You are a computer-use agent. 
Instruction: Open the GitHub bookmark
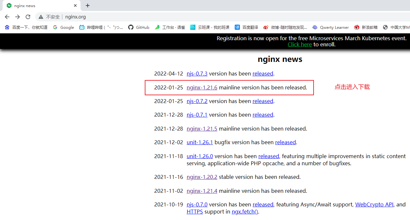[x=139, y=28]
